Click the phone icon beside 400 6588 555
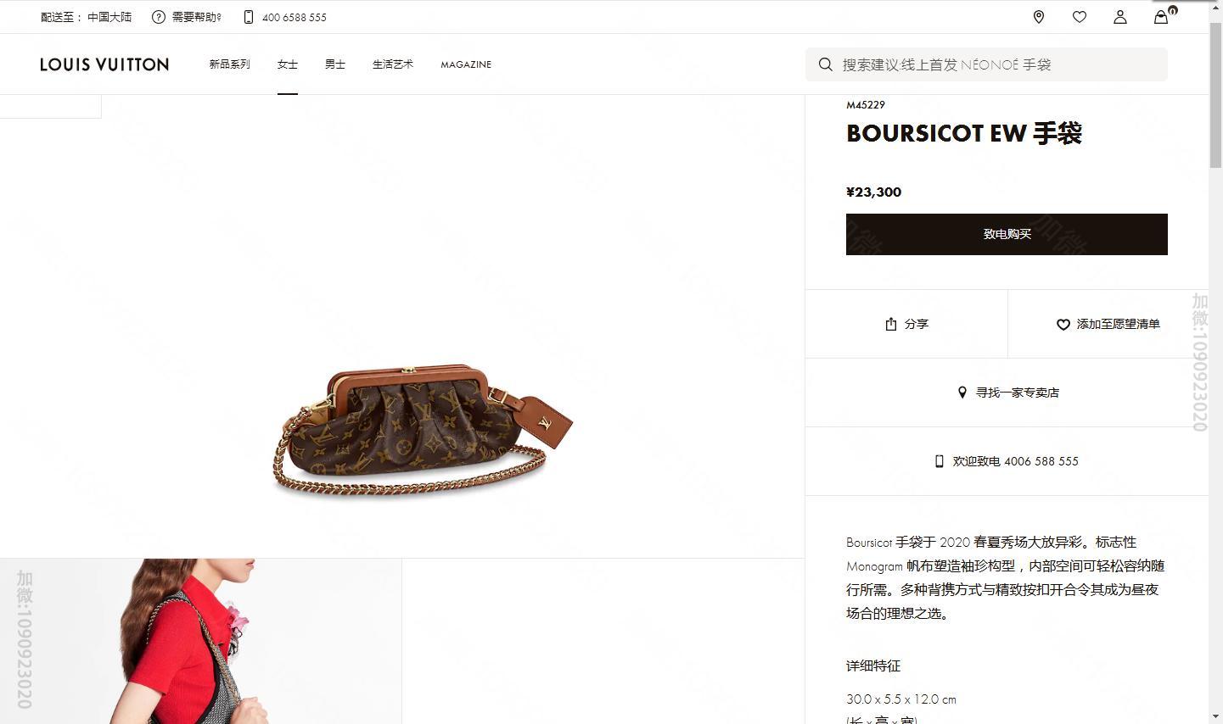This screenshot has width=1223, height=724. pyautogui.click(x=249, y=17)
